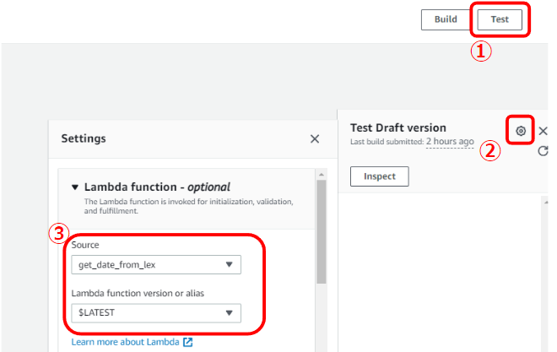Click the Source field label
The height and width of the screenshot is (352, 557).
point(85,245)
